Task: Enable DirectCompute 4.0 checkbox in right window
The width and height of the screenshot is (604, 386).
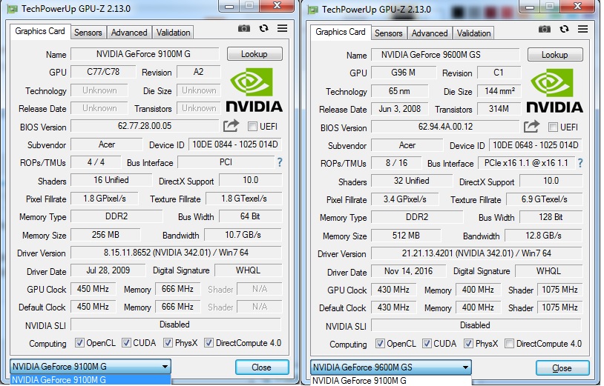Action: pos(509,344)
